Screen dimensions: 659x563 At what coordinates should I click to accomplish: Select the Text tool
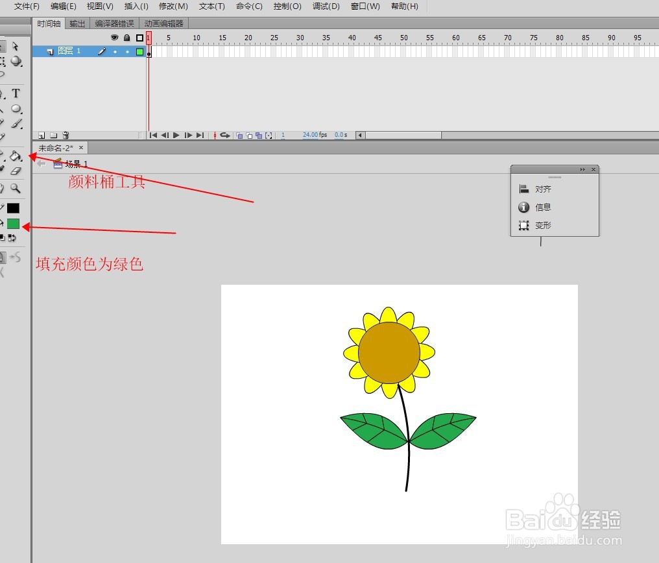[x=16, y=93]
